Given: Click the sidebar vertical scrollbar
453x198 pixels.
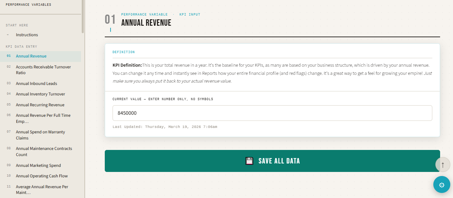Looking at the screenshot, I should 83,17.
